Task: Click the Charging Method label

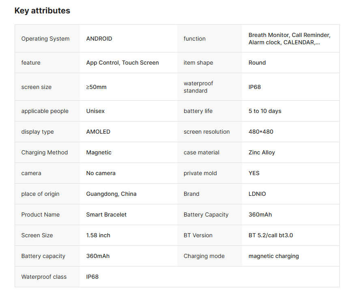Action: (x=45, y=152)
